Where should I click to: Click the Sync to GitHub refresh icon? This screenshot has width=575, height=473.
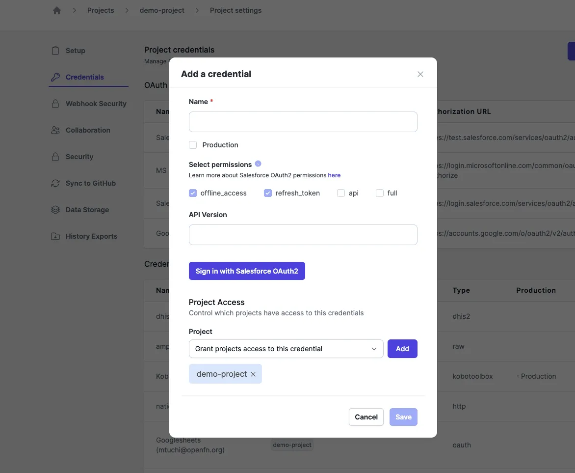(55, 183)
